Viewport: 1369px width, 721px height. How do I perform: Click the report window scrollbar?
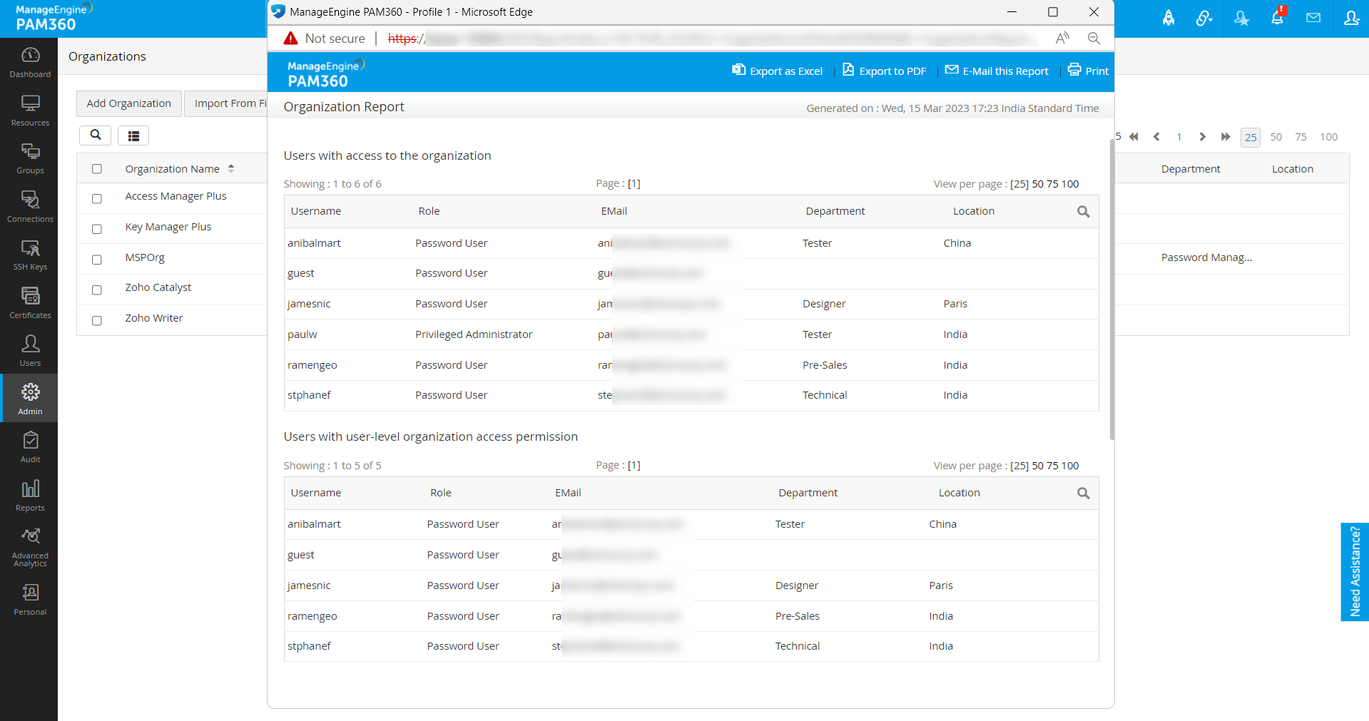(x=1111, y=289)
